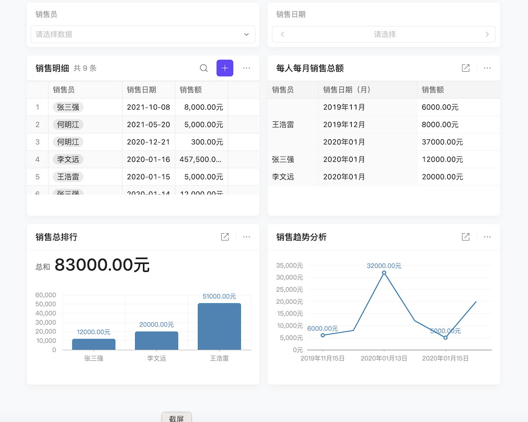
Task: Click the left chevron in 销售日期 picker
Action: (282, 34)
